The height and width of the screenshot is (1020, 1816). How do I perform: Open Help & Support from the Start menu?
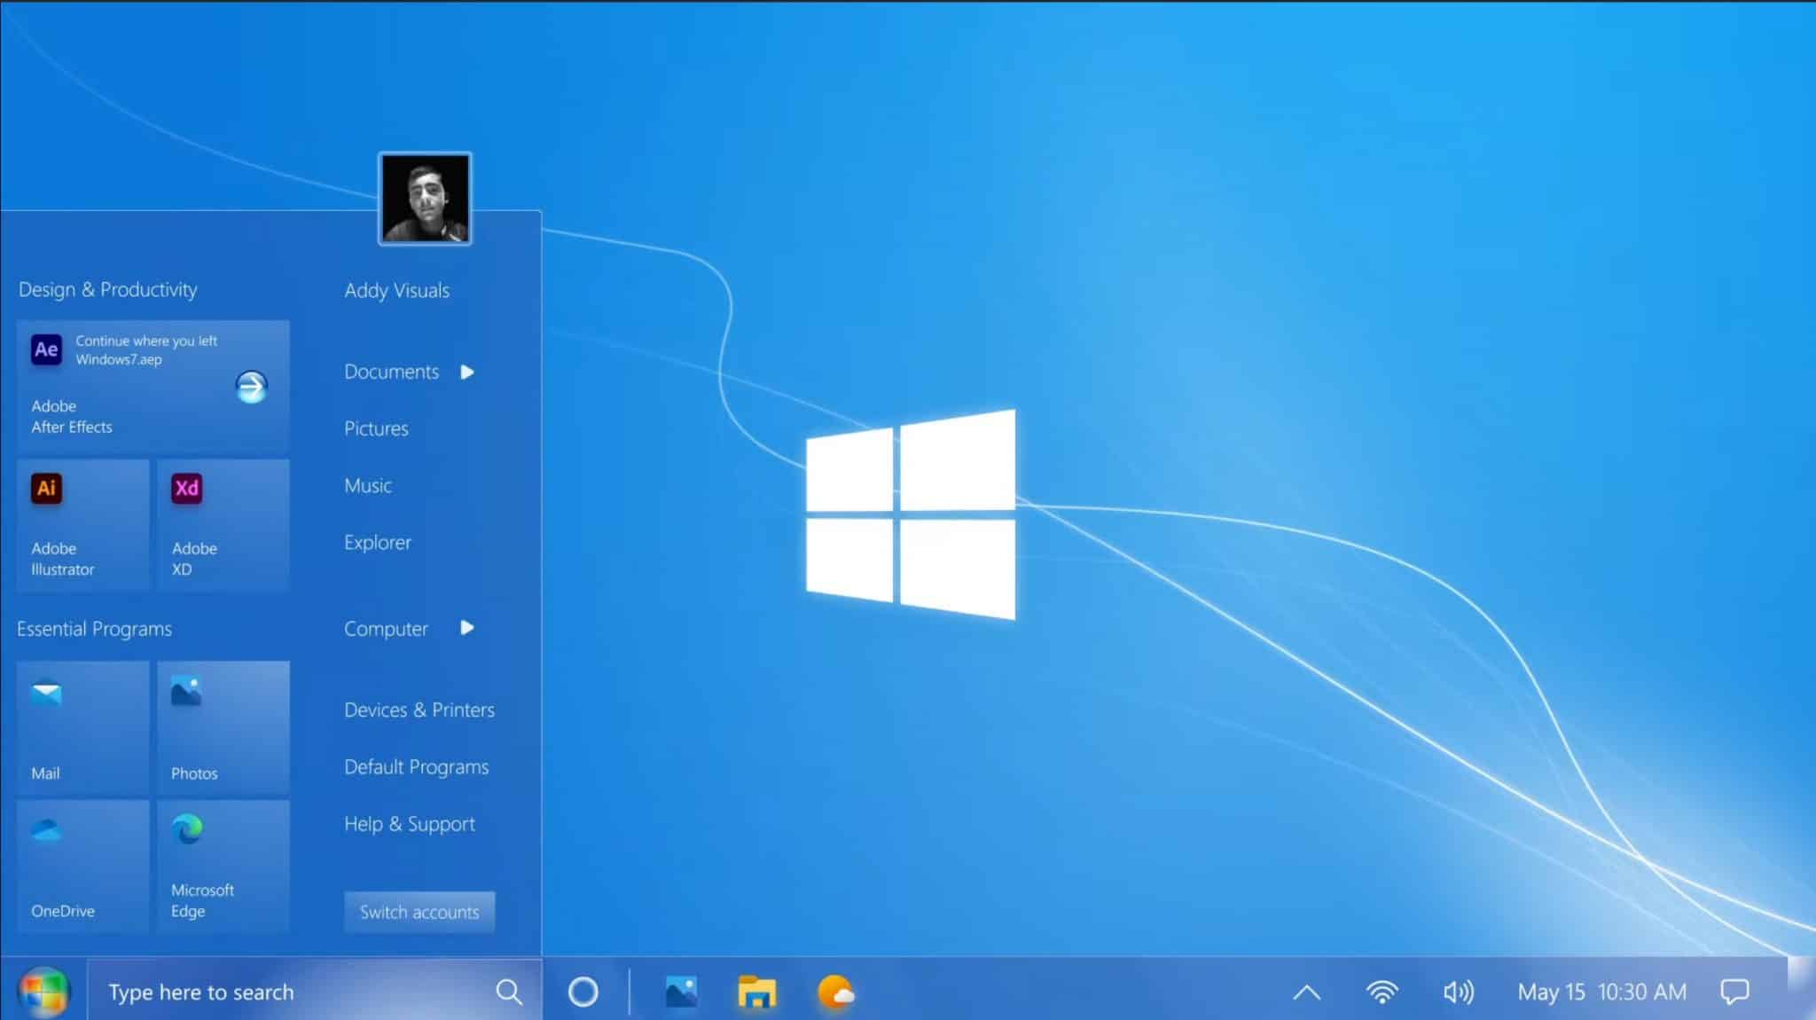(x=409, y=824)
